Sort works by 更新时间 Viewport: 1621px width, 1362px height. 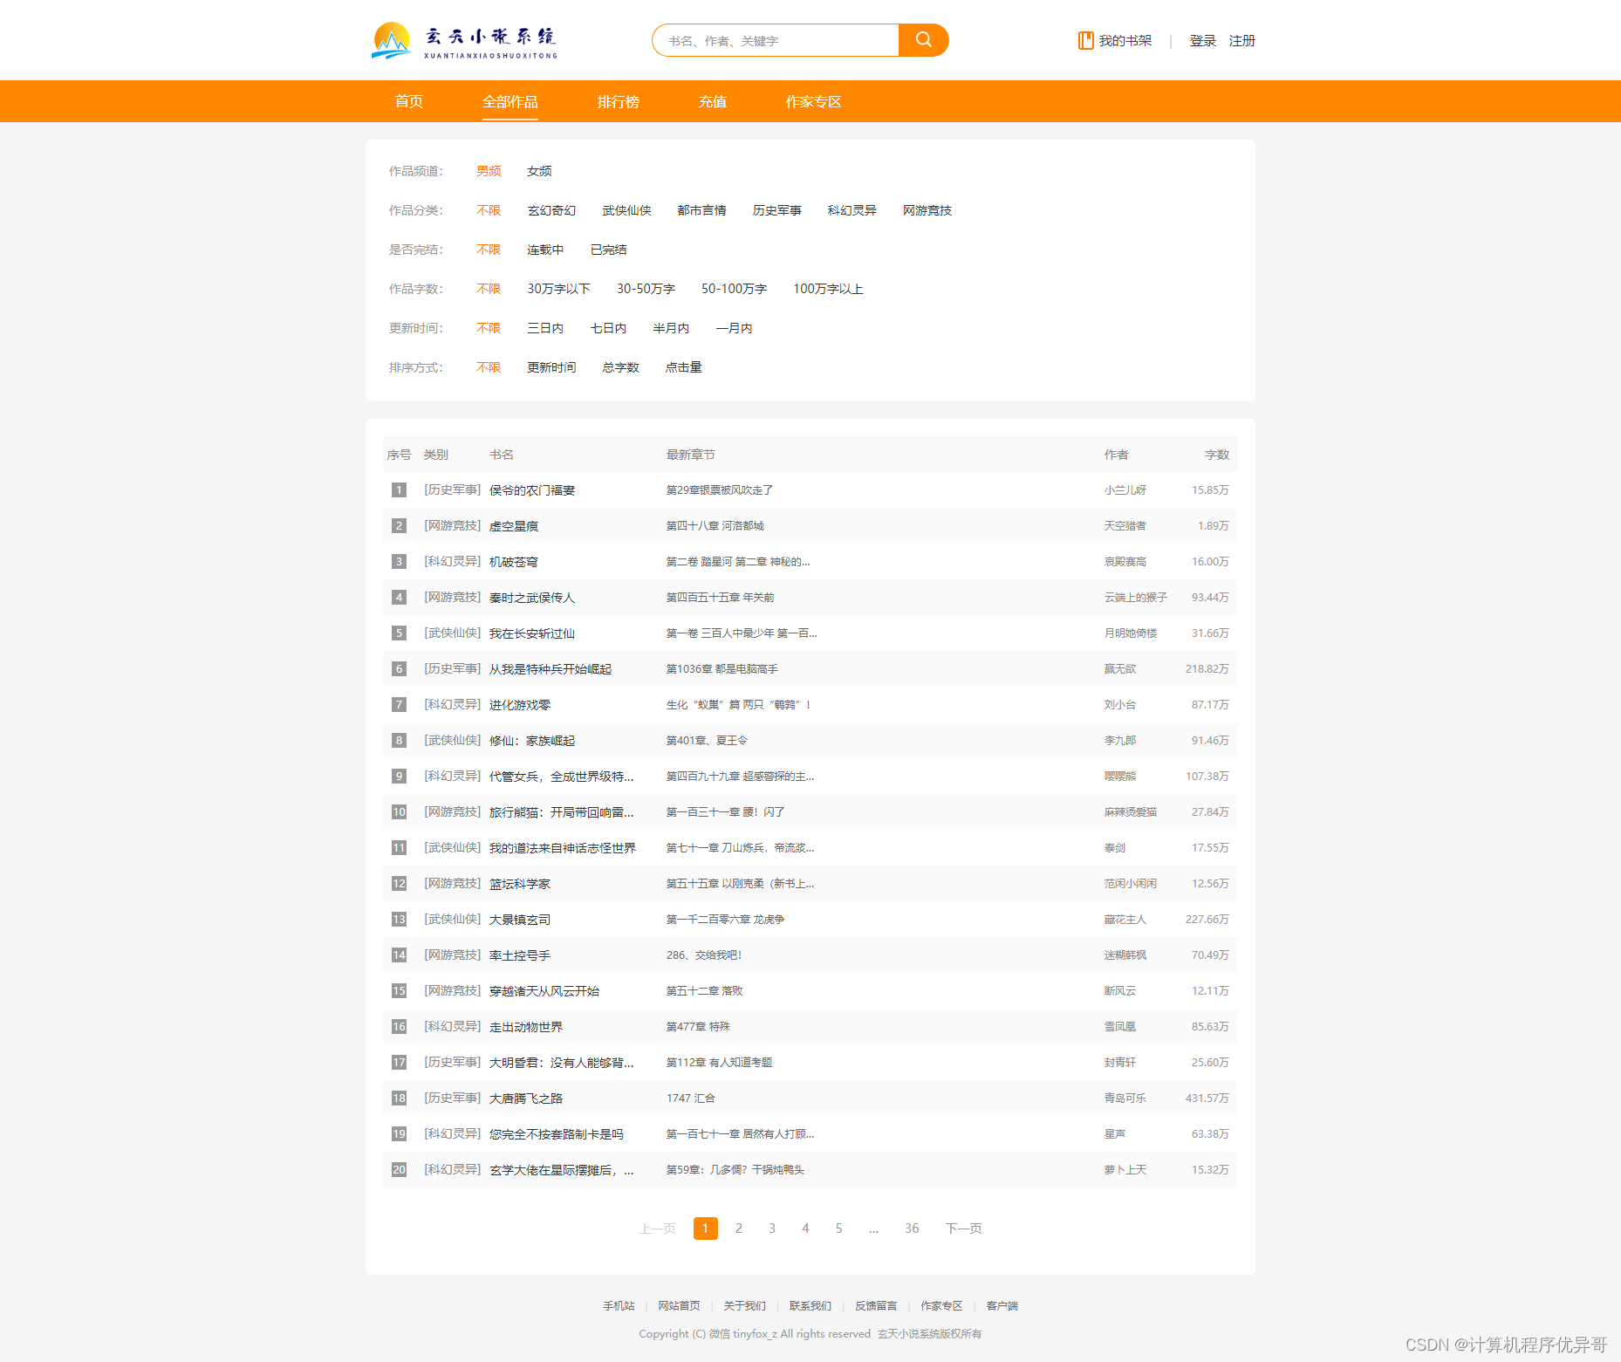point(551,367)
